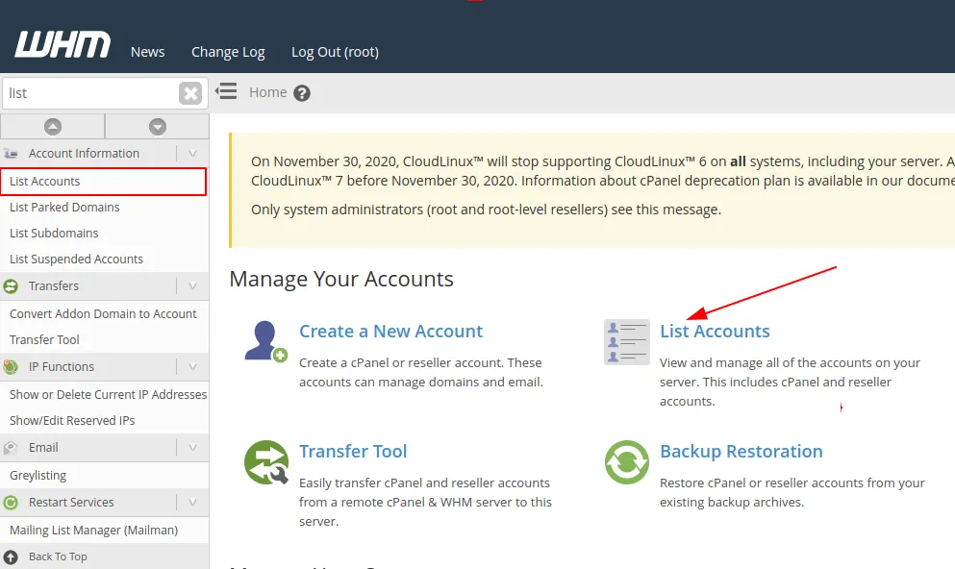
Task: Click the List Accounts list icon in main panel
Action: click(x=627, y=342)
